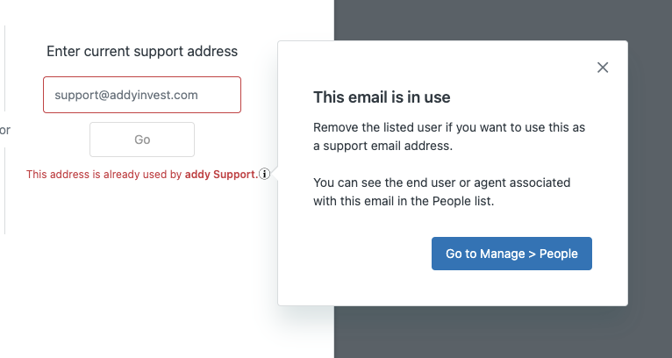Click the "This email is in use" heading

(382, 97)
